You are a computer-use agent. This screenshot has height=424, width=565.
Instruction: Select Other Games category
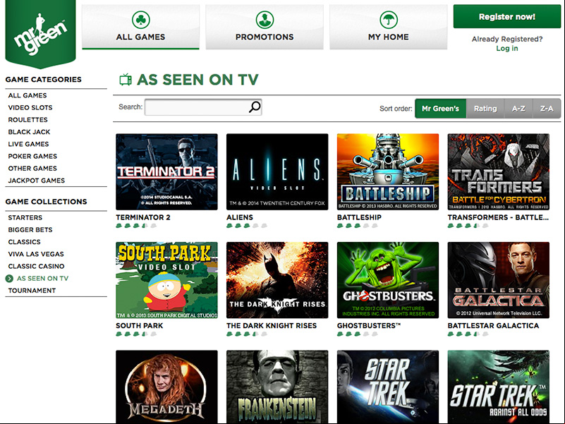tap(32, 169)
